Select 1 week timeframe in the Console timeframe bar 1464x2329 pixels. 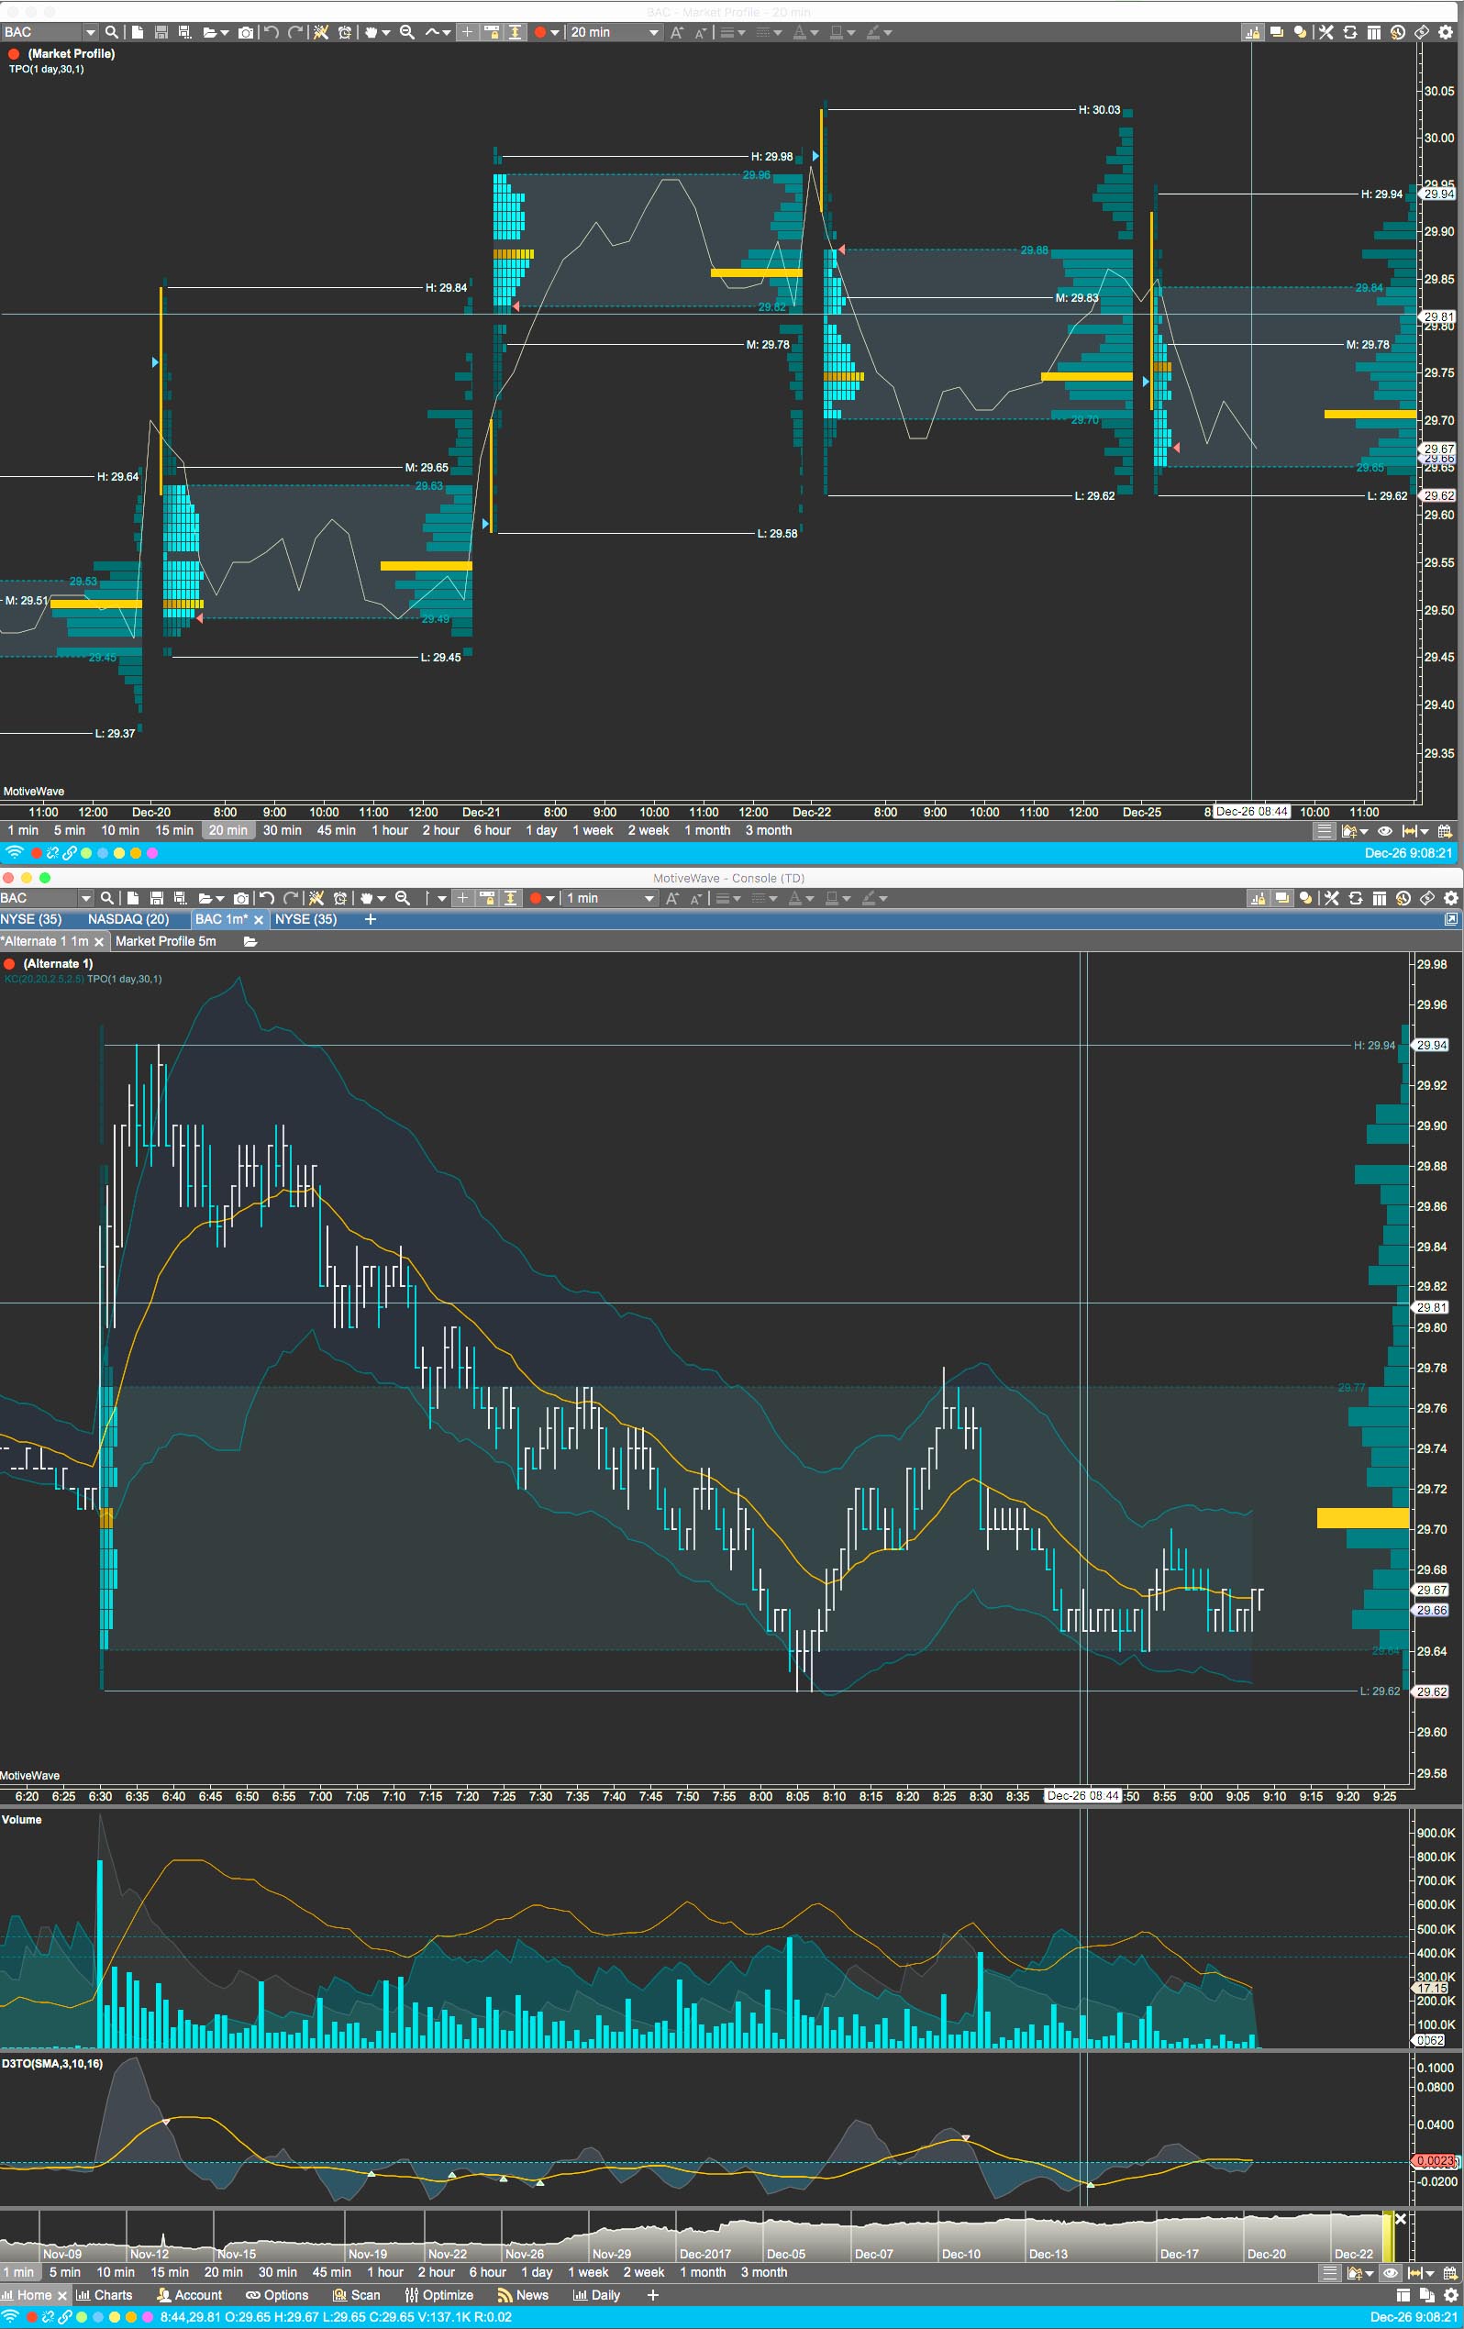588,2273
